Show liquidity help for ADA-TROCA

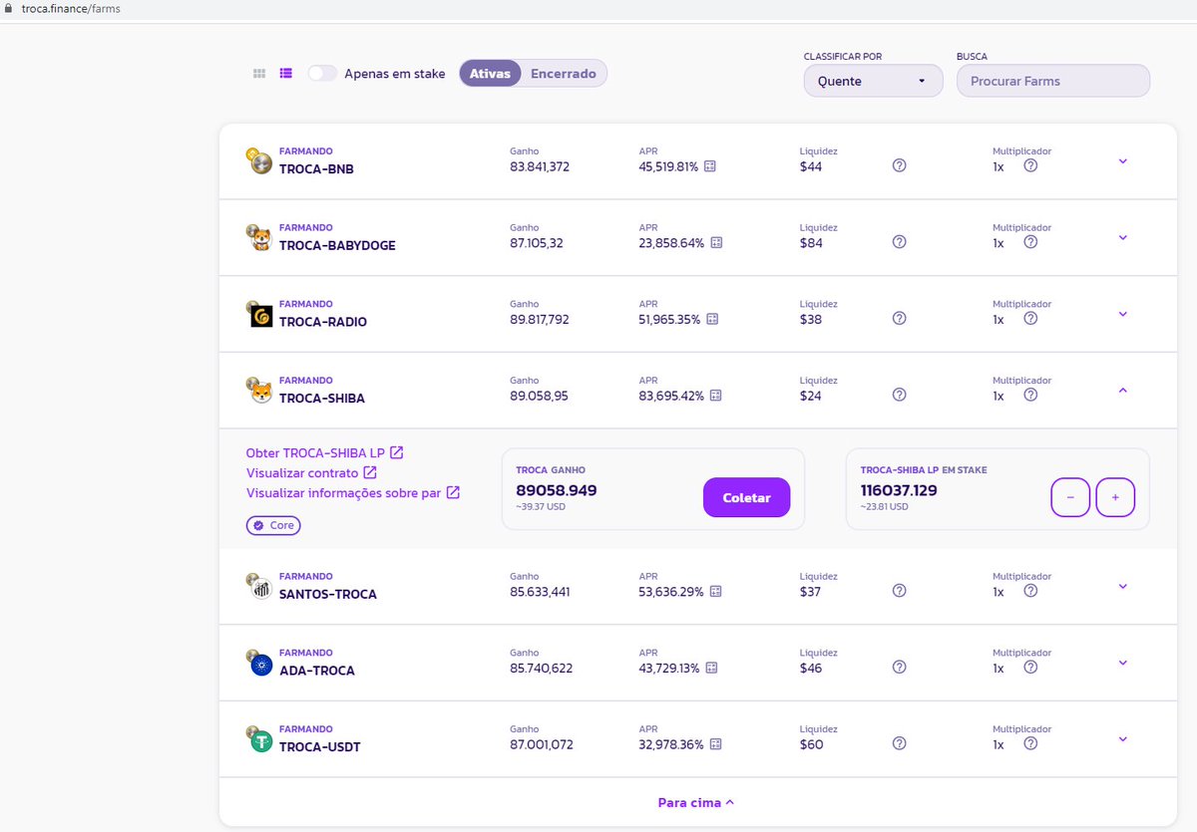click(899, 667)
